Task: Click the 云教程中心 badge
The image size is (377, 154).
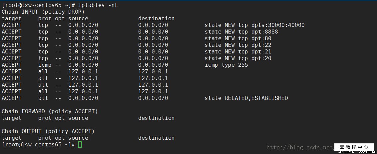Action: click(354, 147)
